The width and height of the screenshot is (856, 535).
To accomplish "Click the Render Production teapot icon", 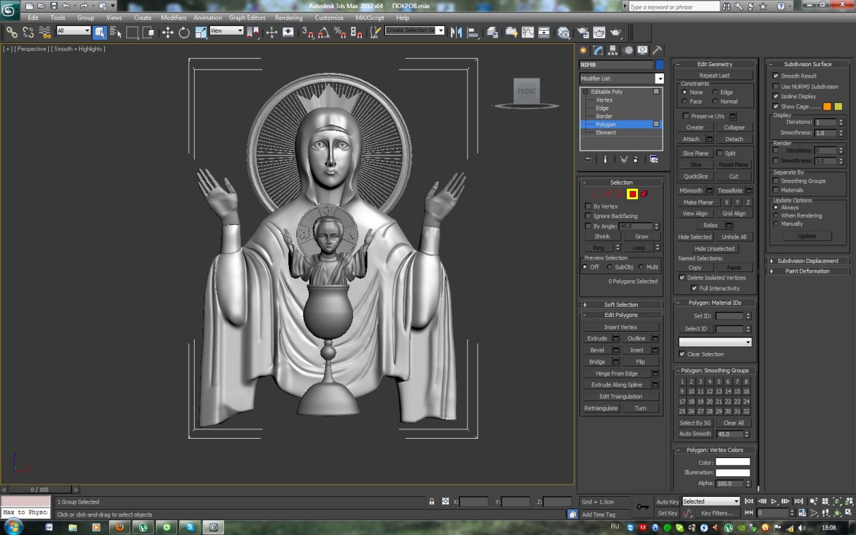I will click(x=616, y=32).
